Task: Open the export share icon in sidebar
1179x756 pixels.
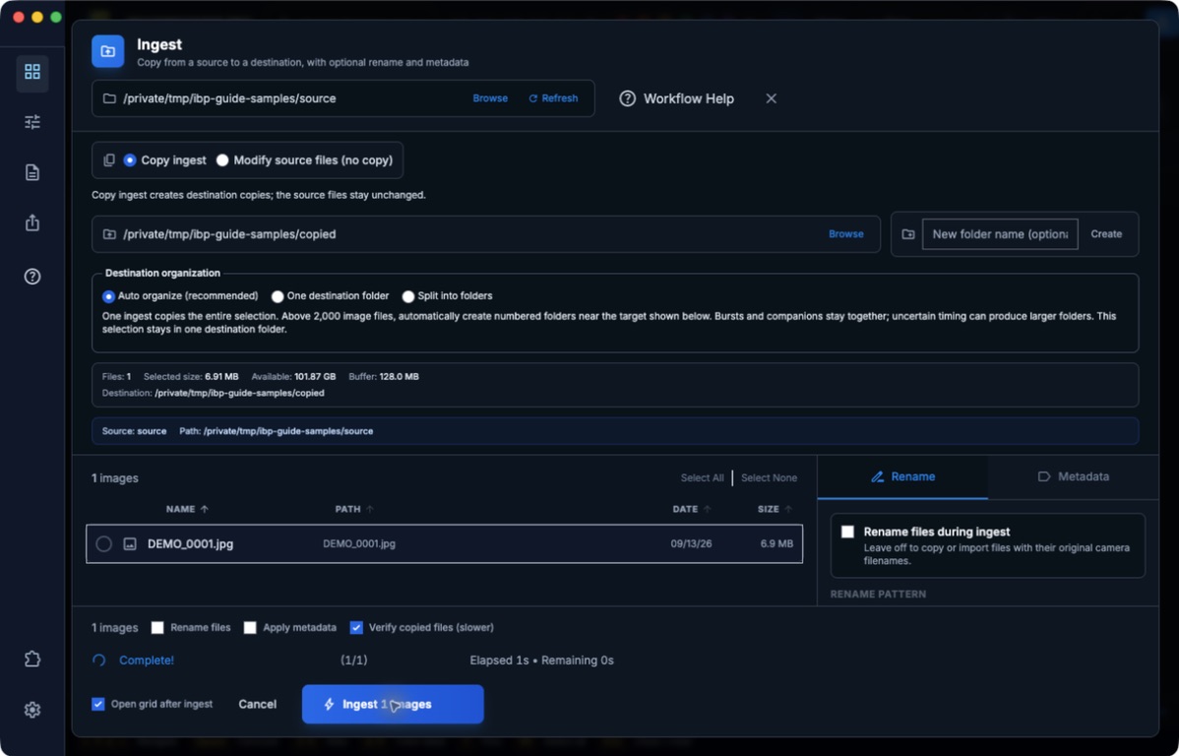Action: (32, 222)
